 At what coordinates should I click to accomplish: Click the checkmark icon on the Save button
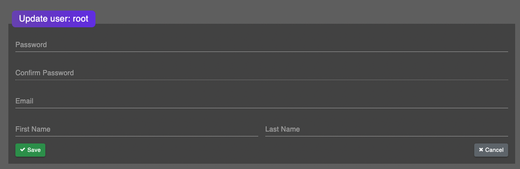tap(22, 150)
